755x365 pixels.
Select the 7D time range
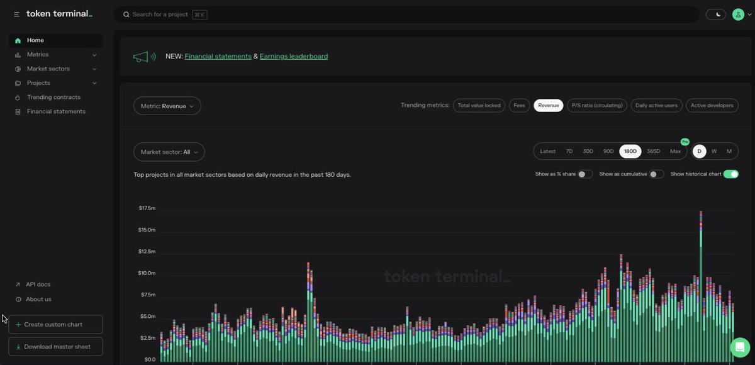(569, 151)
